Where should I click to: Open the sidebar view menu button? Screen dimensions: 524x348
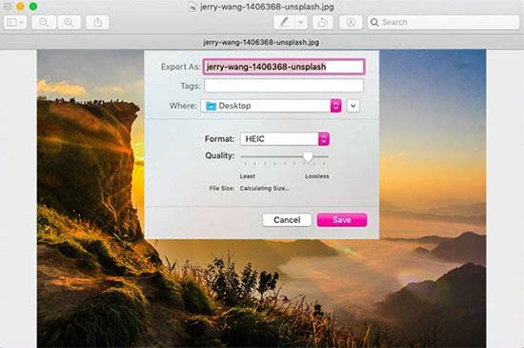tap(15, 22)
